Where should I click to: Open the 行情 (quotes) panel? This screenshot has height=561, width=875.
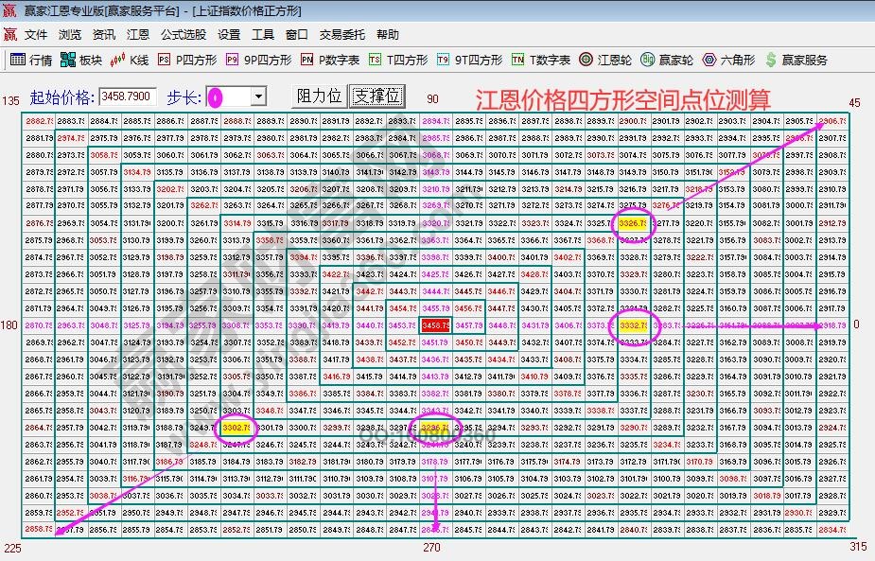(31, 59)
